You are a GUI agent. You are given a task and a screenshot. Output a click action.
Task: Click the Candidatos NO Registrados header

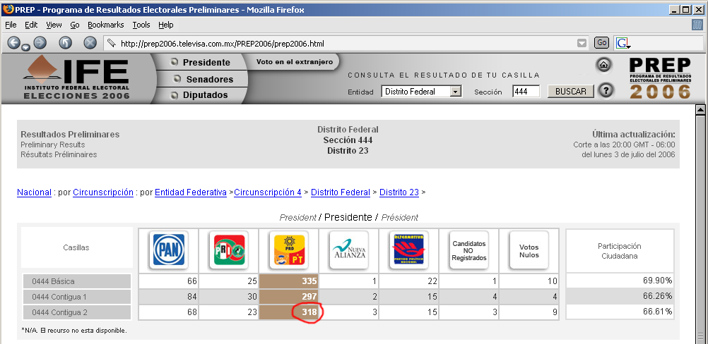tap(469, 250)
